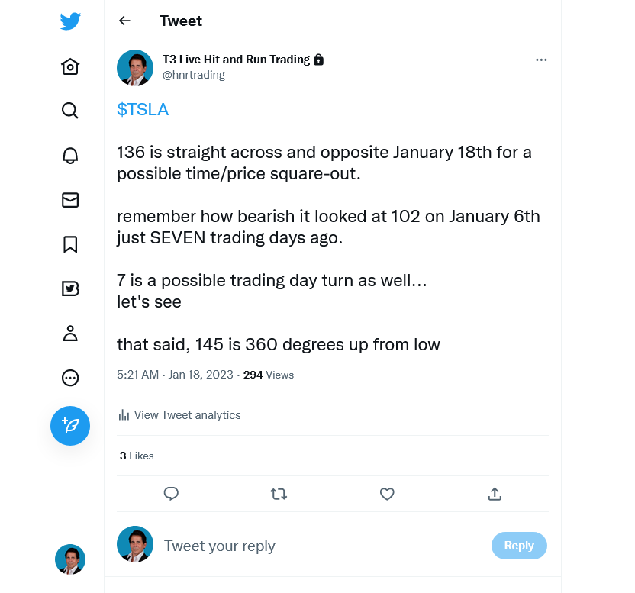Open Twitter Blue icon in sidebar

click(70, 288)
